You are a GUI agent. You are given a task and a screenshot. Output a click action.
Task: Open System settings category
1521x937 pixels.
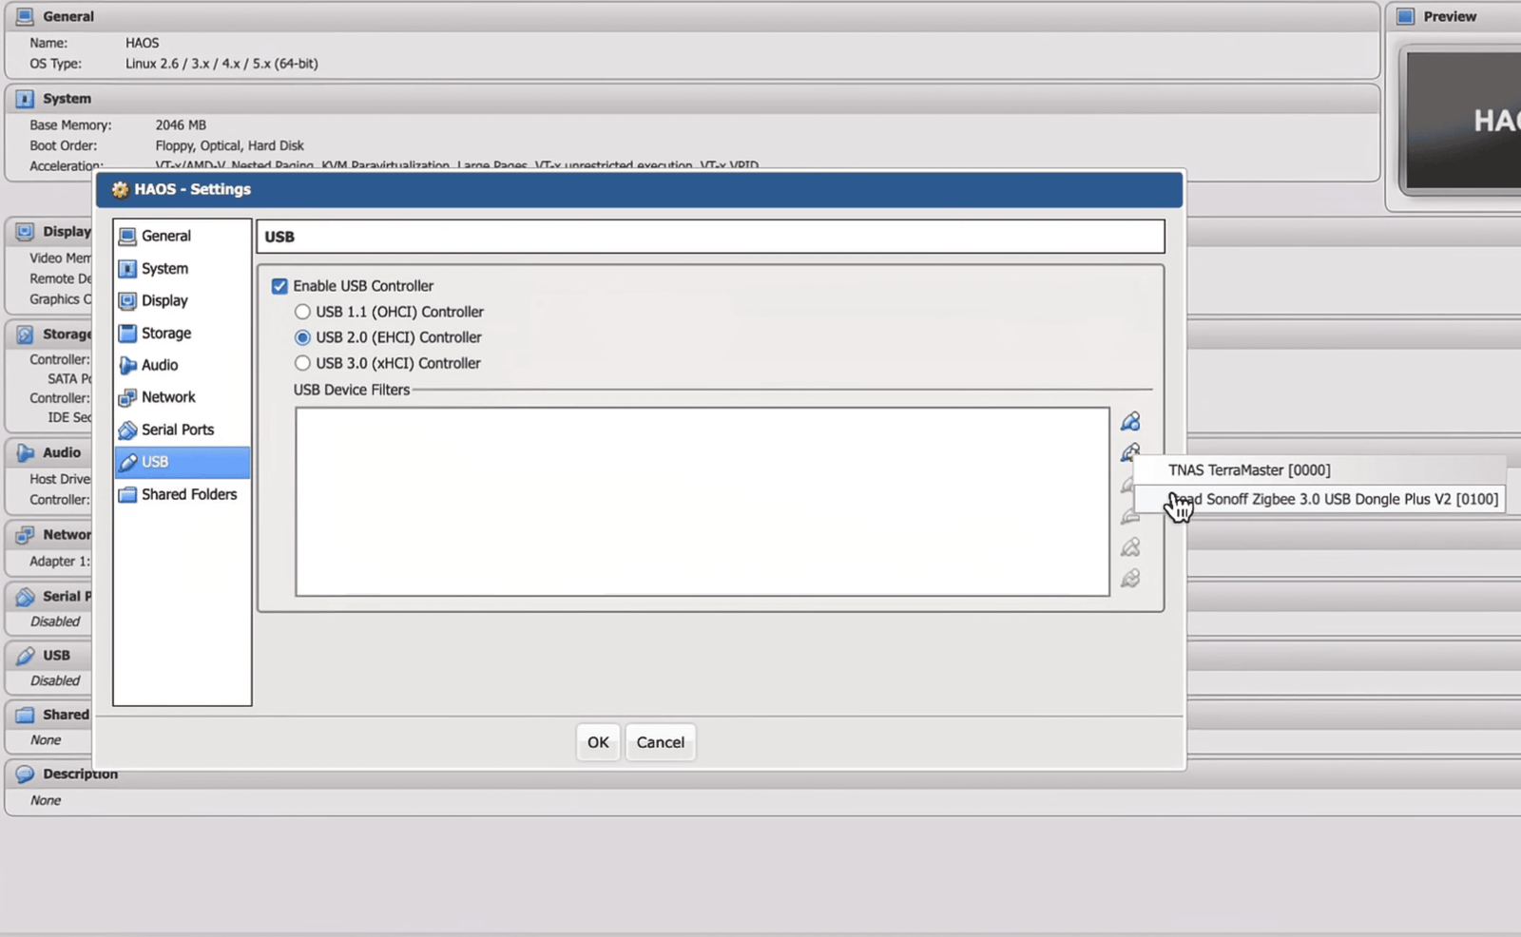[x=182, y=268]
